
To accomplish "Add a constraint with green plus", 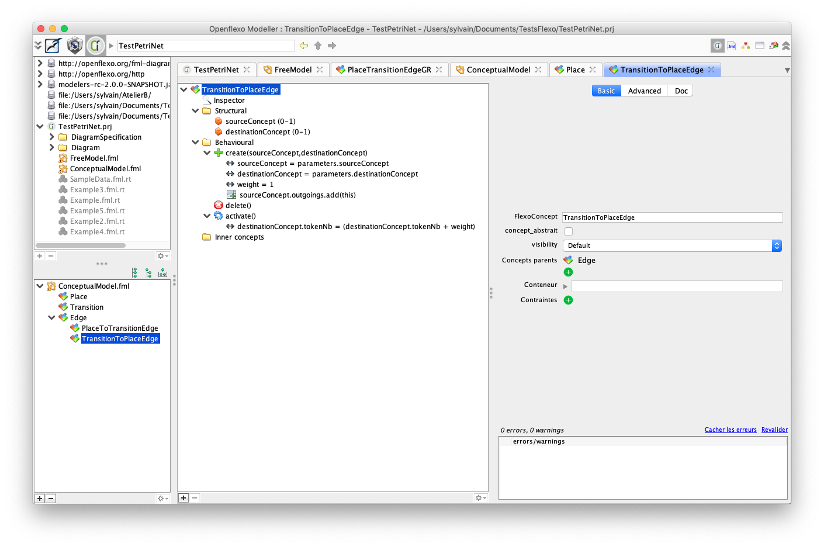I will (568, 300).
